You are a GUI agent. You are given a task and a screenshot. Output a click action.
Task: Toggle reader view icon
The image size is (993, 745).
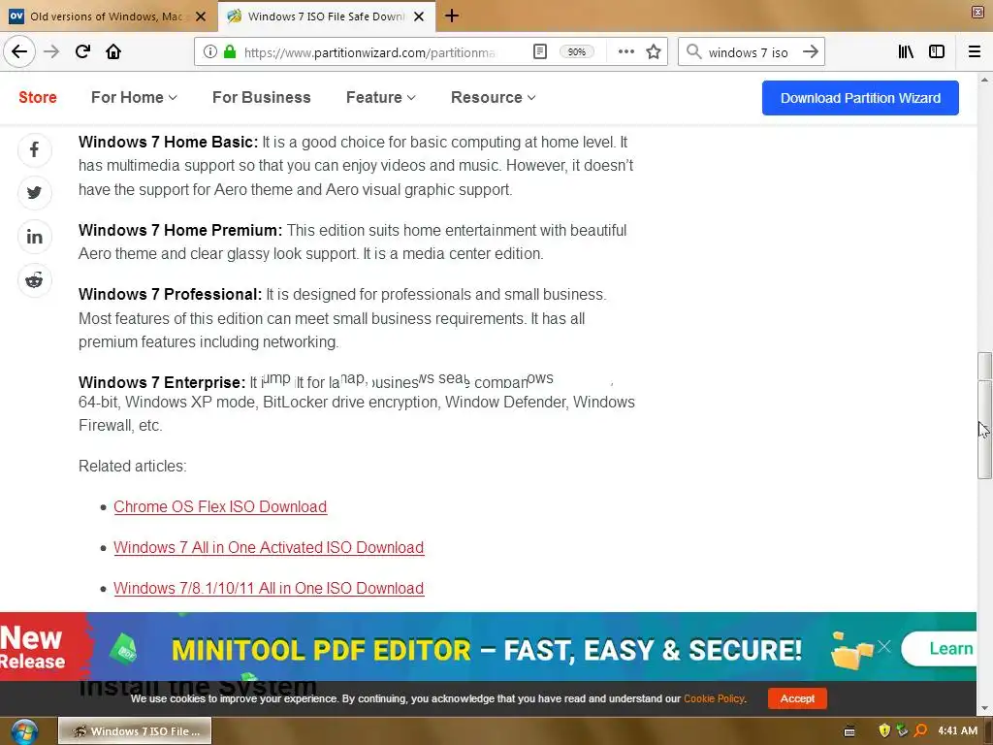pyautogui.click(x=539, y=52)
